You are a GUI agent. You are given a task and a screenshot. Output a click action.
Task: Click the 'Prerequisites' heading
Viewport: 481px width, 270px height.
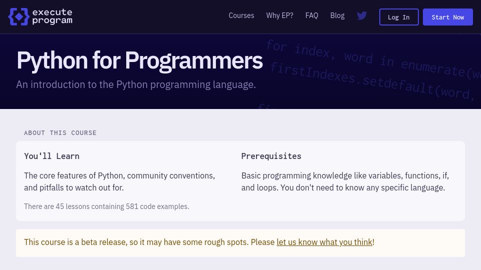coord(271,156)
